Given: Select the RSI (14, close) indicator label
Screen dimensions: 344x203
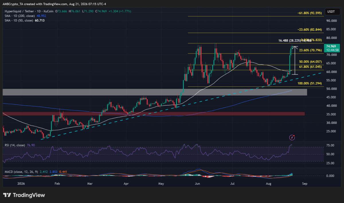Looking at the screenshot, I should point(14,146).
